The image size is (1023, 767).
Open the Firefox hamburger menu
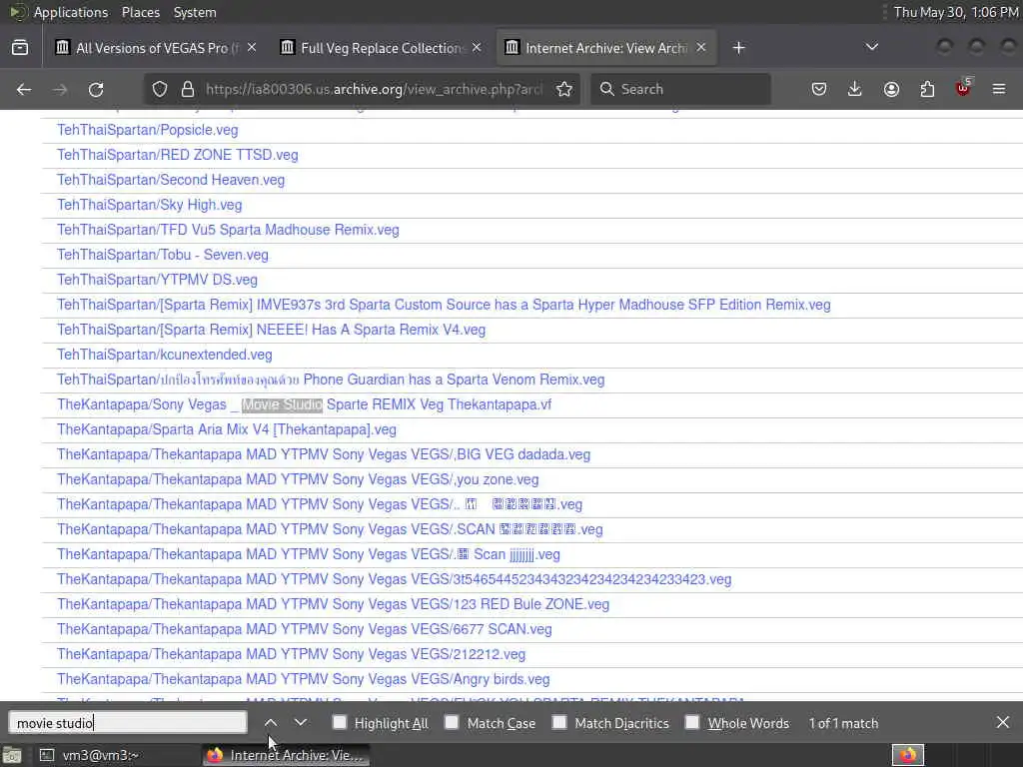999,89
